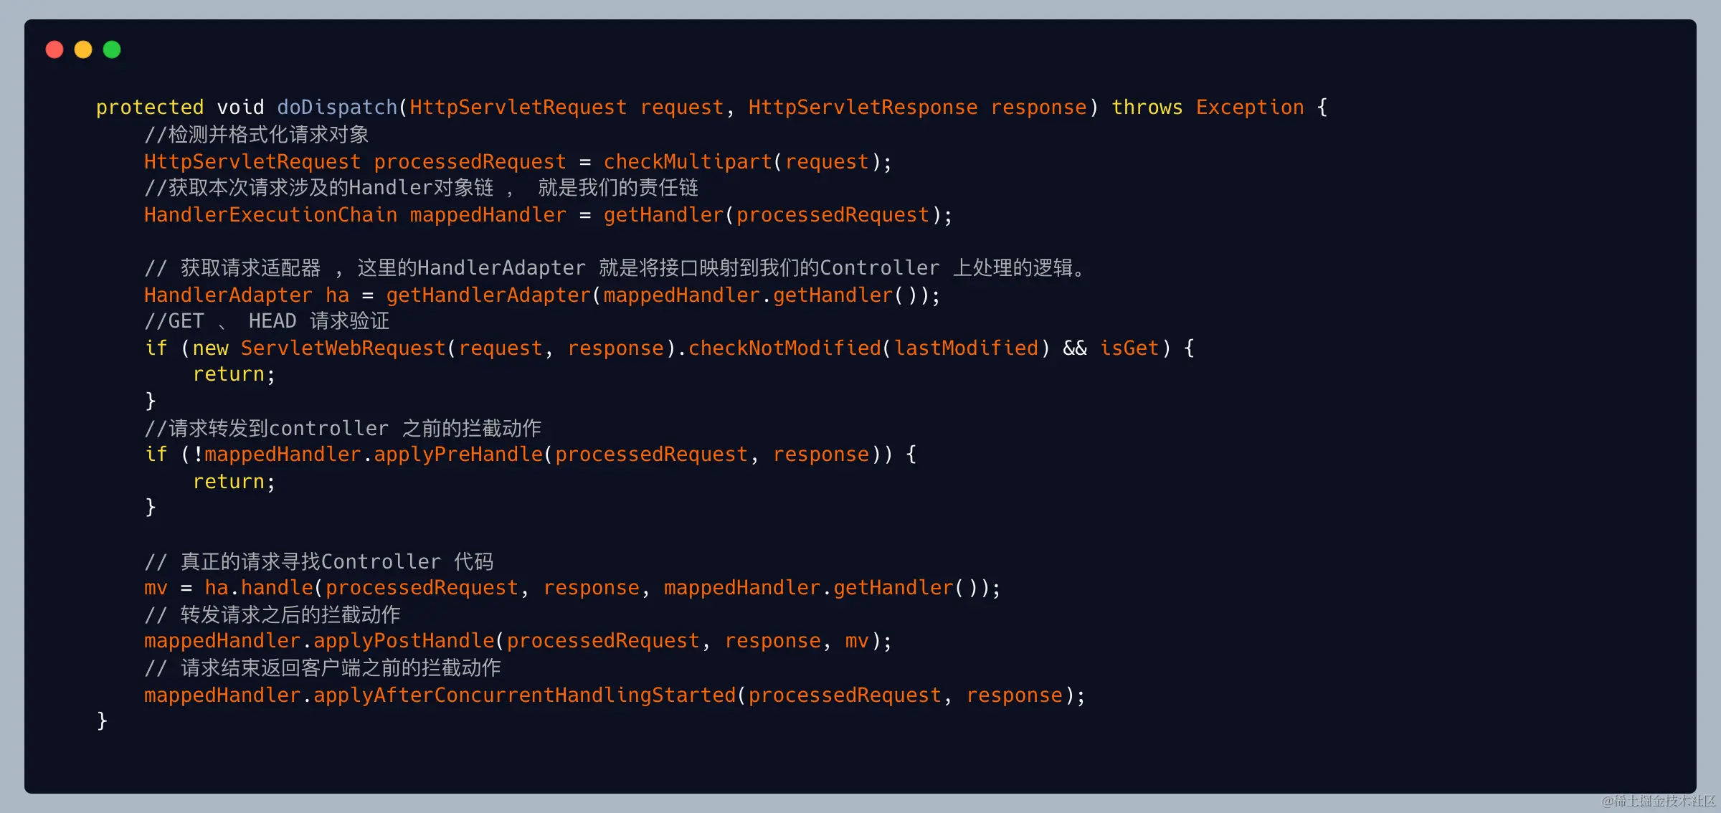Click the getHandlerAdapter method call
The image size is (1721, 813).
488,295
